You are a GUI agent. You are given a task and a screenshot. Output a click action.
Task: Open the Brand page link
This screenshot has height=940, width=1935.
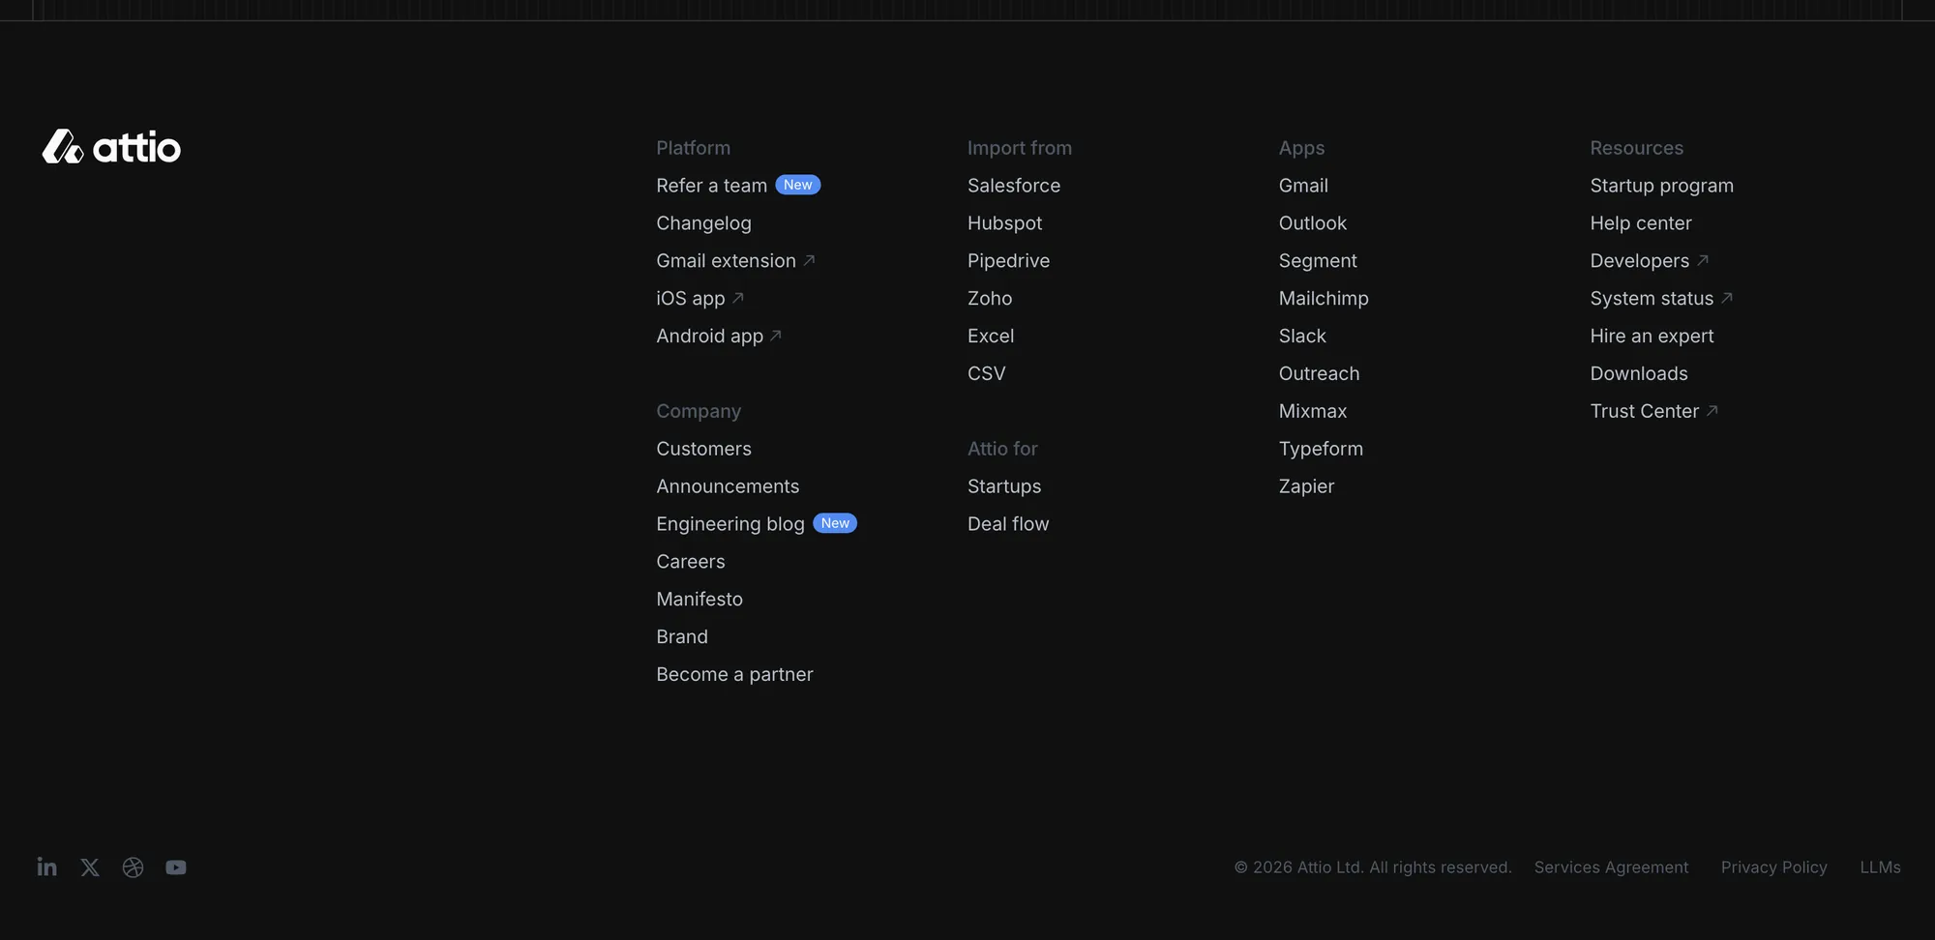pyautogui.click(x=682, y=636)
